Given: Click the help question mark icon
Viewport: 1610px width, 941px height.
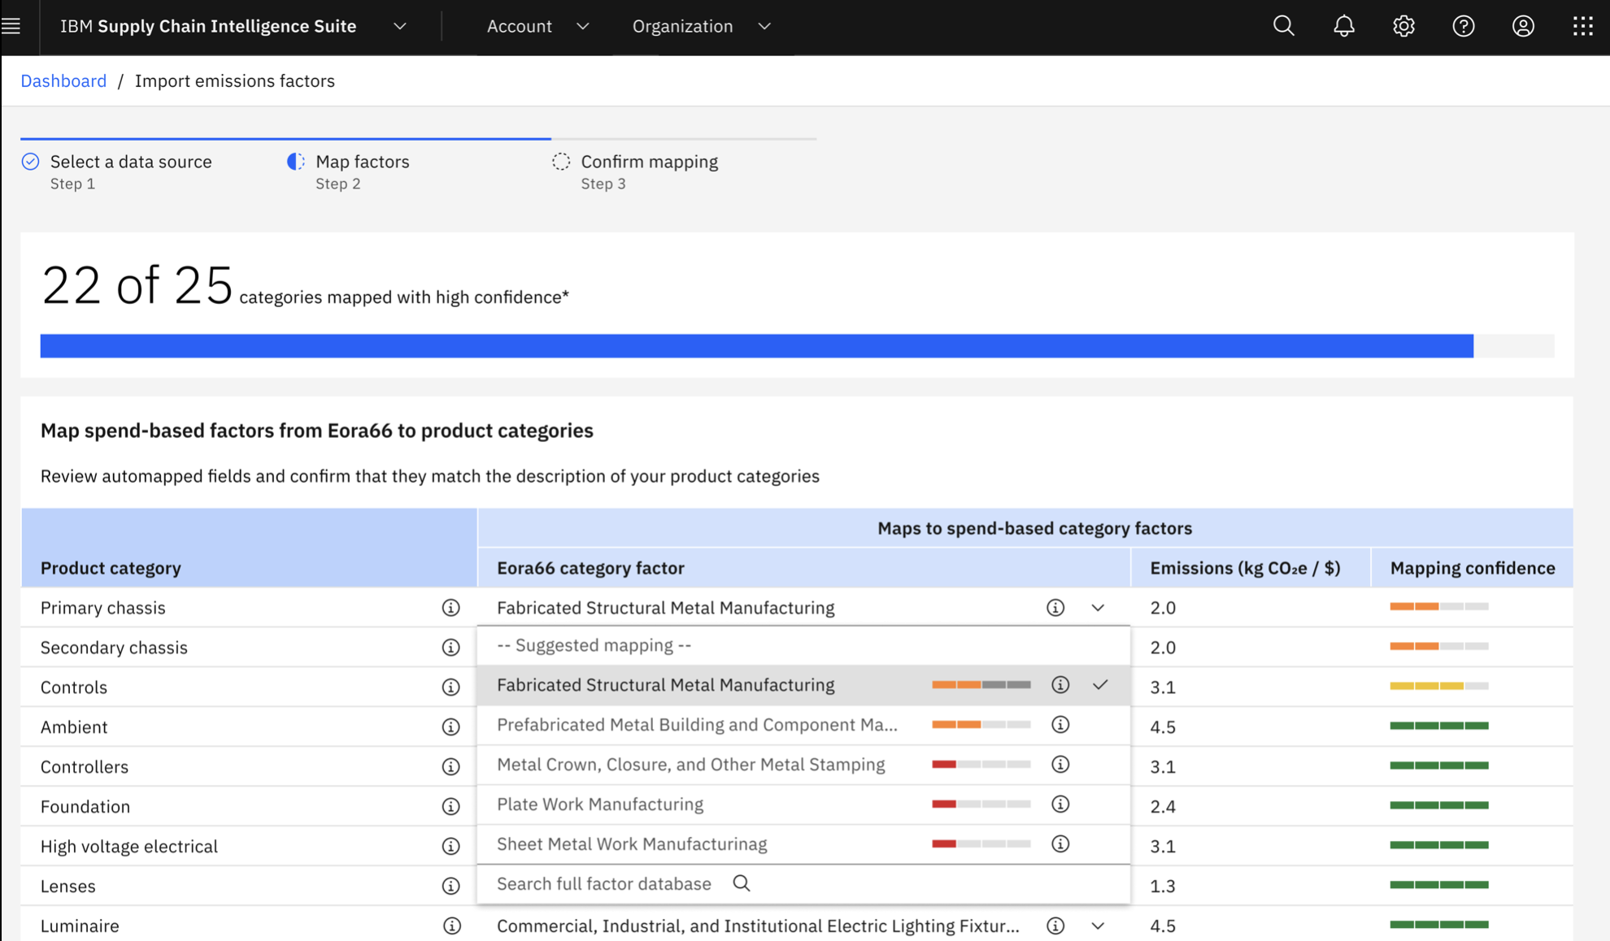Looking at the screenshot, I should [1463, 26].
